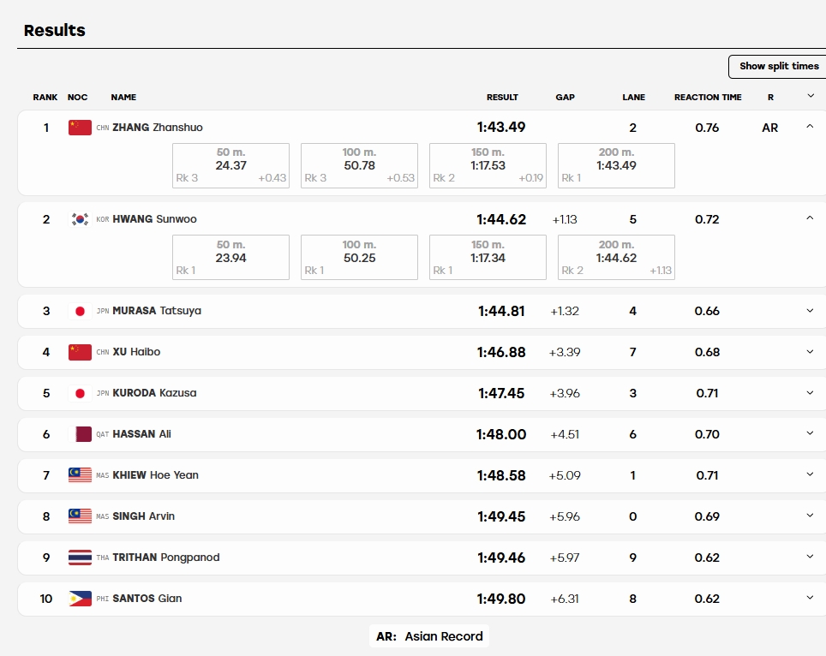Click Korea flag icon beside HWANG Sunwoo

point(80,219)
